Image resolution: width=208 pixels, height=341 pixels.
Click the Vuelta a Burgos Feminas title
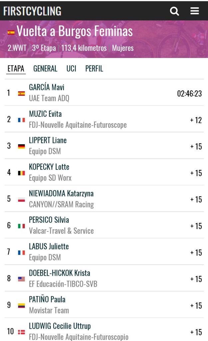coord(75,31)
